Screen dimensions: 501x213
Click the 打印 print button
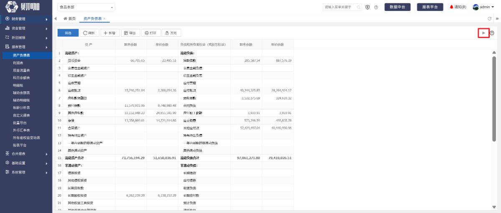[x=151, y=33]
